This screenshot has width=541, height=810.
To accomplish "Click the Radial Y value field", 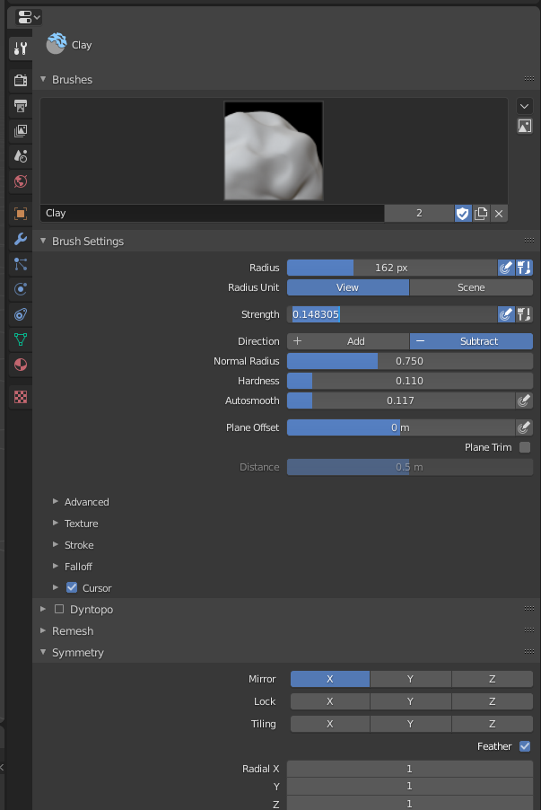I will pyautogui.click(x=410, y=786).
